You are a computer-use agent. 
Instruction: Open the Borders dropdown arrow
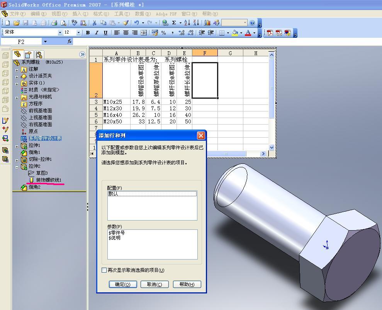click(228, 32)
